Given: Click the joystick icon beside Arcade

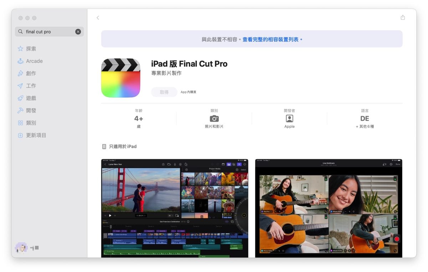Looking at the screenshot, I should tap(20, 61).
